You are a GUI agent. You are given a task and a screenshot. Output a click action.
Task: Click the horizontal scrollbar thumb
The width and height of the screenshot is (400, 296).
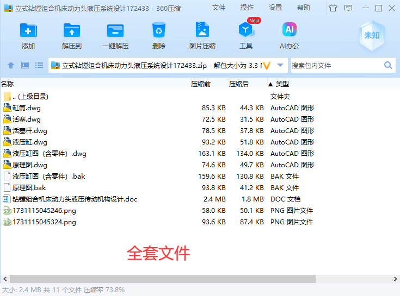163,279
